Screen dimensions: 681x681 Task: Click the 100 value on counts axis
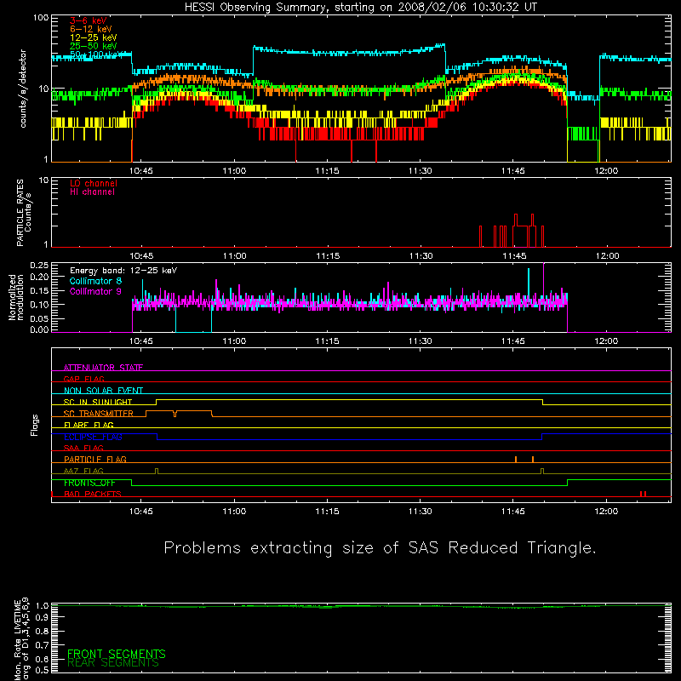(41, 18)
